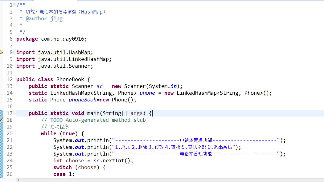This screenshot has height=182, width=324.
Task: Click the underlined 'jing' author name
Action: tap(56, 18)
